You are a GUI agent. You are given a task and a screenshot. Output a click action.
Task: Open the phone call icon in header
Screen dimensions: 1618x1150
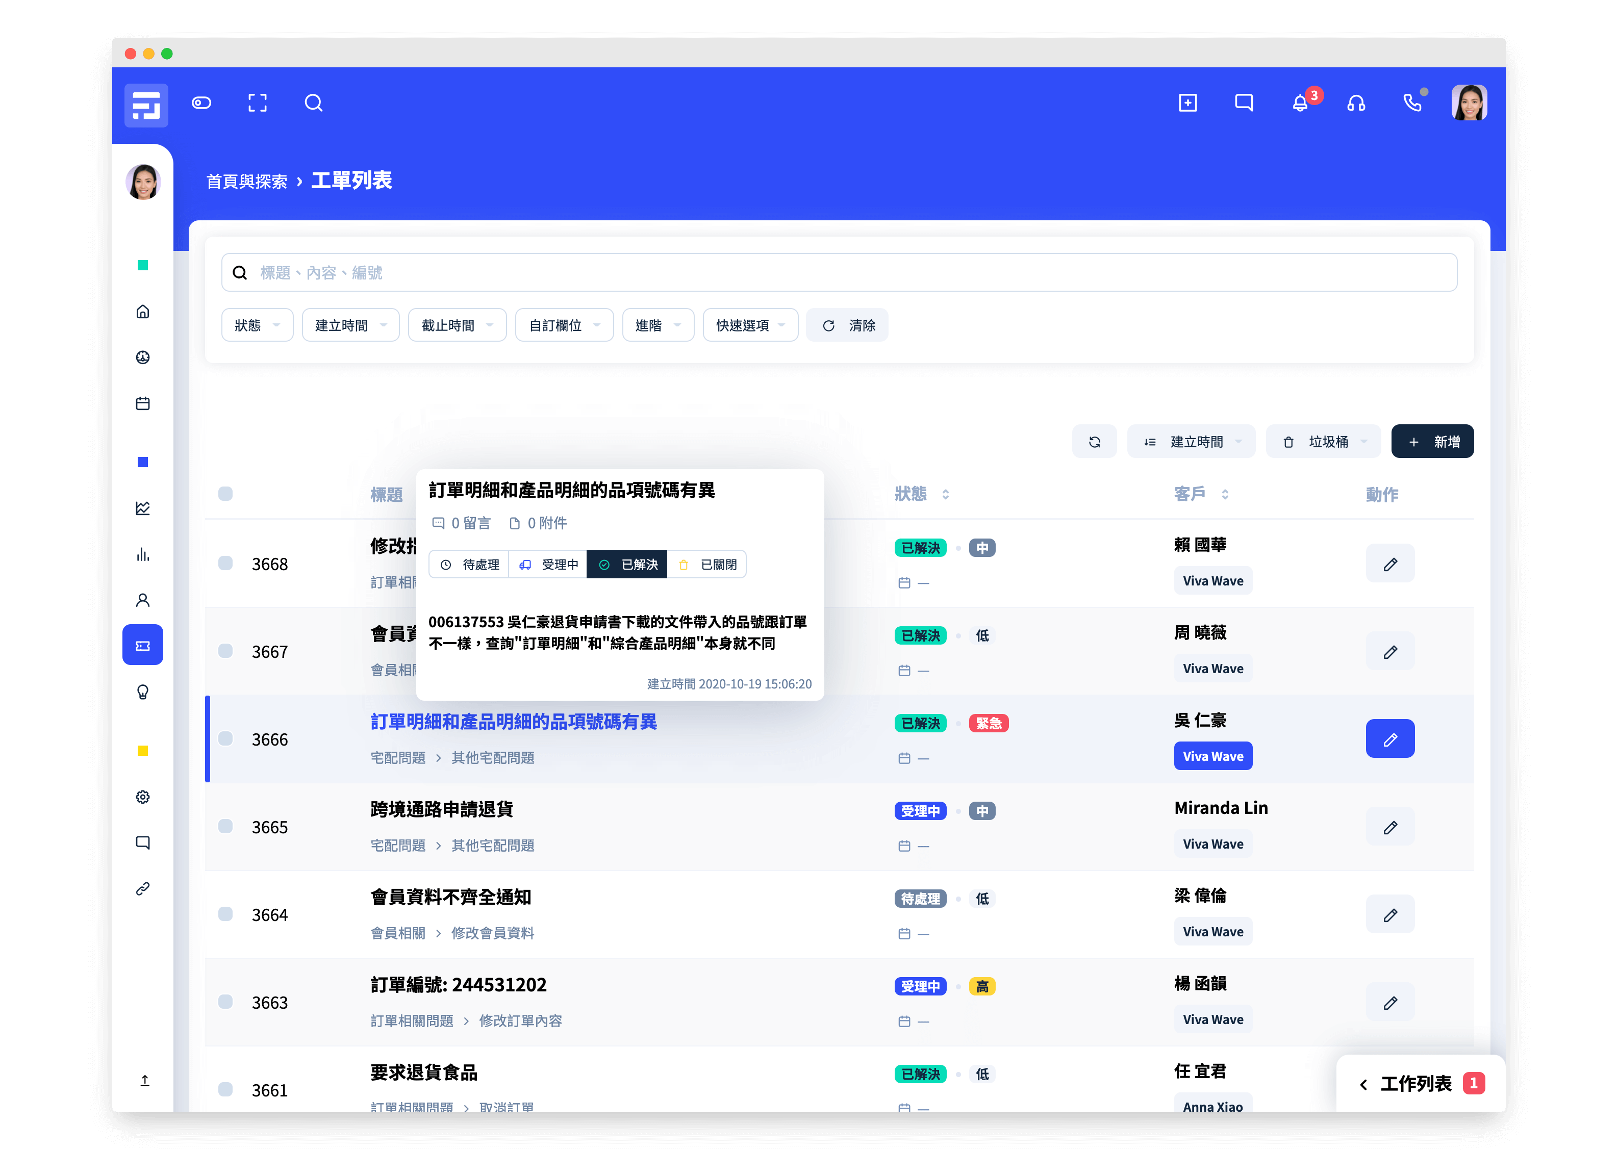point(1412,104)
